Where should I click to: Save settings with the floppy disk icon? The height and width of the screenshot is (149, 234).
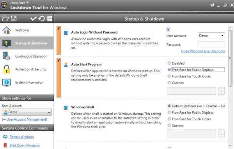14,19
